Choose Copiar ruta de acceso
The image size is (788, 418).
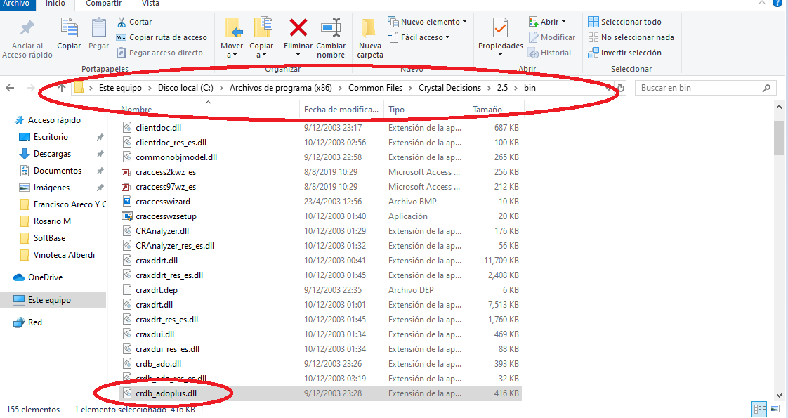pyautogui.click(x=162, y=38)
